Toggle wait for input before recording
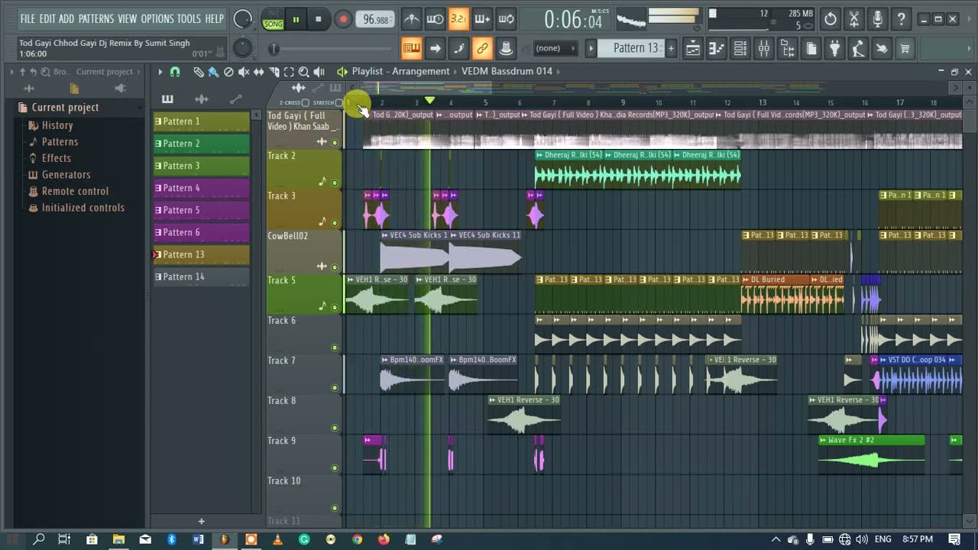This screenshot has width=978, height=550. pos(435,19)
